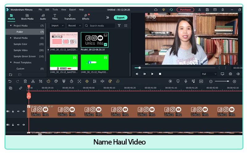Add keyframe with diamond icon
This screenshot has width=247, height=153.
point(87,81)
